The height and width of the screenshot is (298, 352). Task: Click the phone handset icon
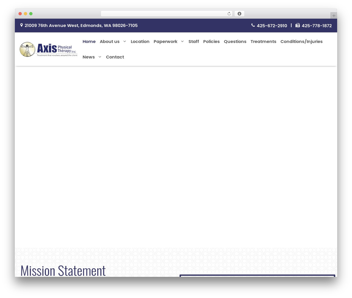(x=253, y=25)
